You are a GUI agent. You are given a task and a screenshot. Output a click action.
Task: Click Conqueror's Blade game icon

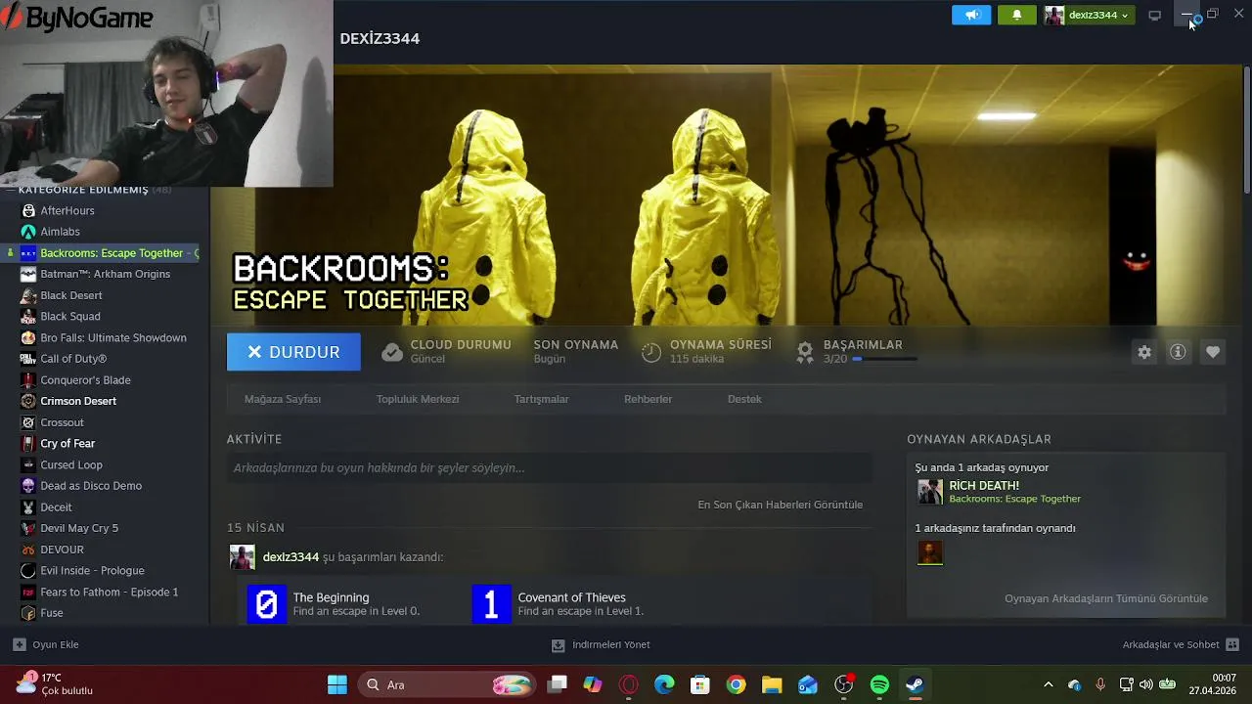(x=28, y=380)
